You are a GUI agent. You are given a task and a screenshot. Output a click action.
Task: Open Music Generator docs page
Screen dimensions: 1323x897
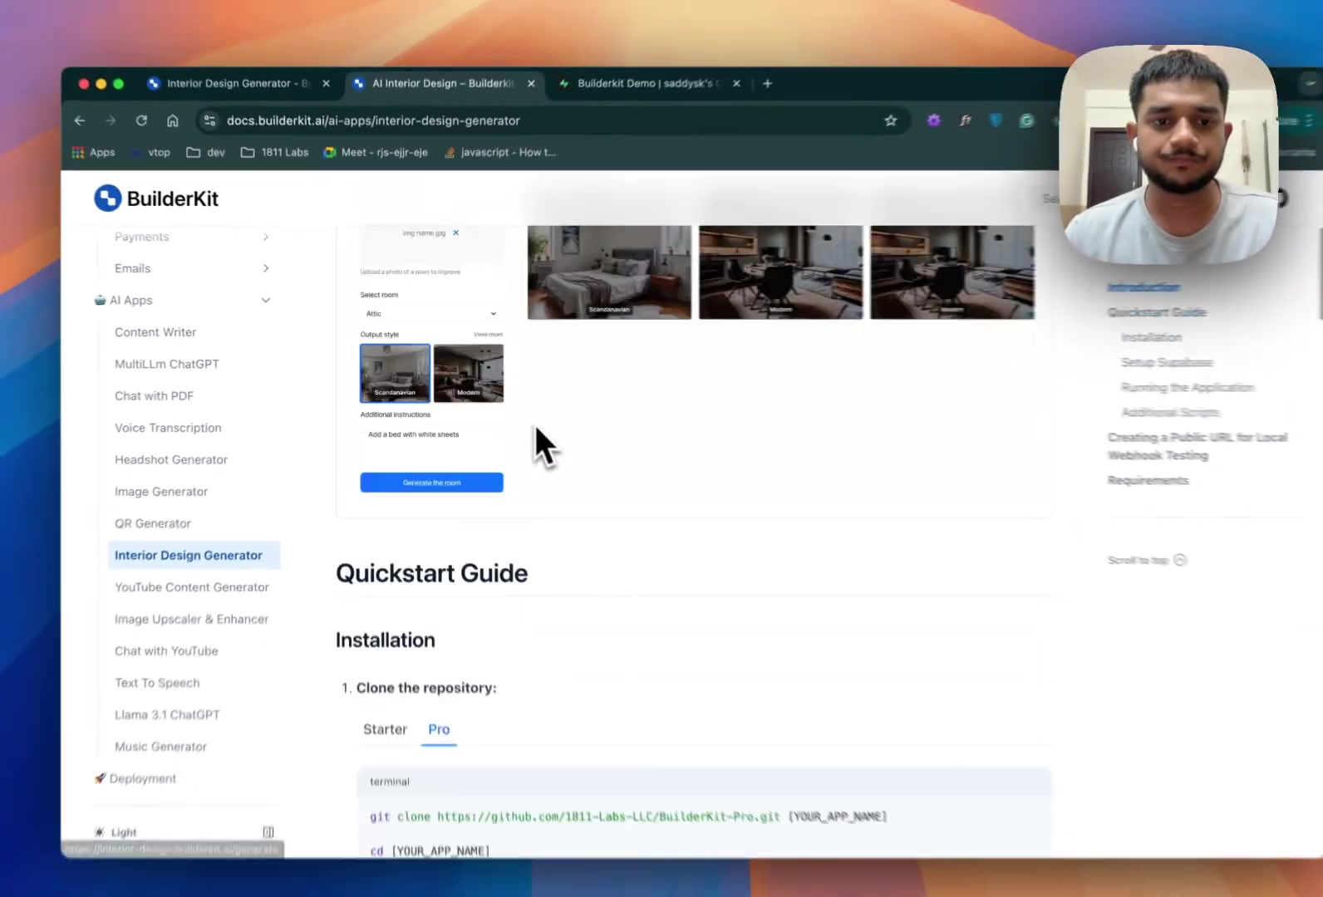(160, 747)
